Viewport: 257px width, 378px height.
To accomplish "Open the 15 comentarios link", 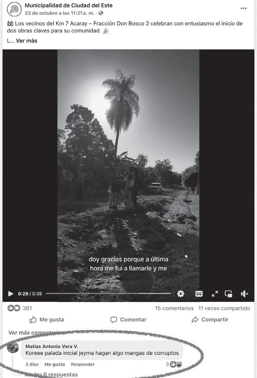I will tap(174, 308).
